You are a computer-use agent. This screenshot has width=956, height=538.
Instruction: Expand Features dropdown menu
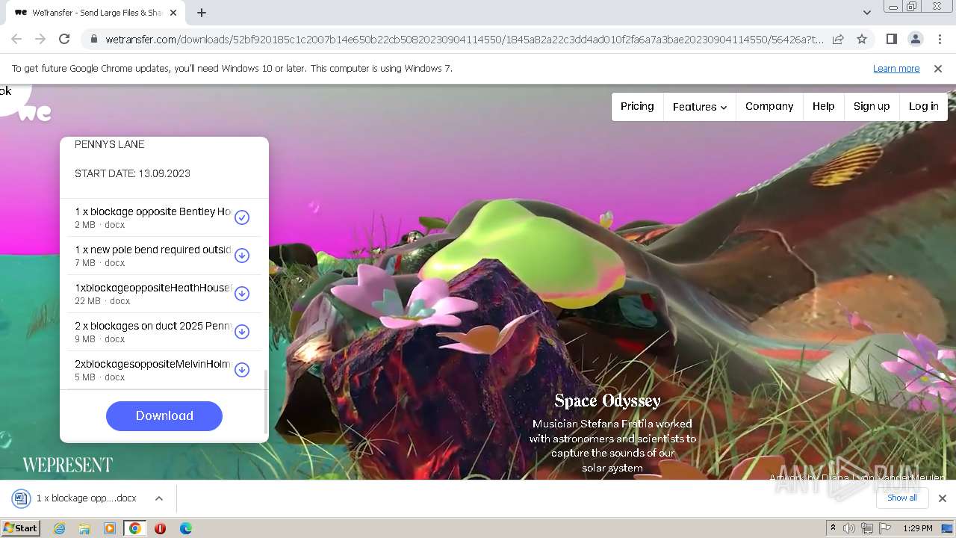tap(700, 107)
